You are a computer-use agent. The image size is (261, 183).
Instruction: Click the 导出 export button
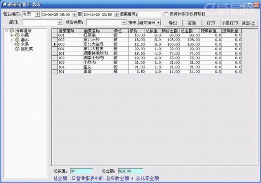click(x=173, y=23)
